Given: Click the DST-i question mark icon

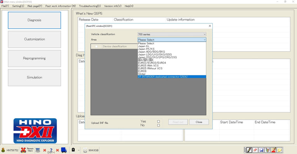Looking at the screenshot, I should pos(51,150).
